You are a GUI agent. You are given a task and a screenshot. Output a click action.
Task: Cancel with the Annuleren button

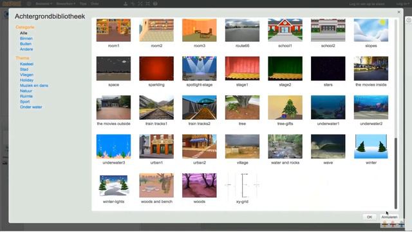[x=389, y=217]
